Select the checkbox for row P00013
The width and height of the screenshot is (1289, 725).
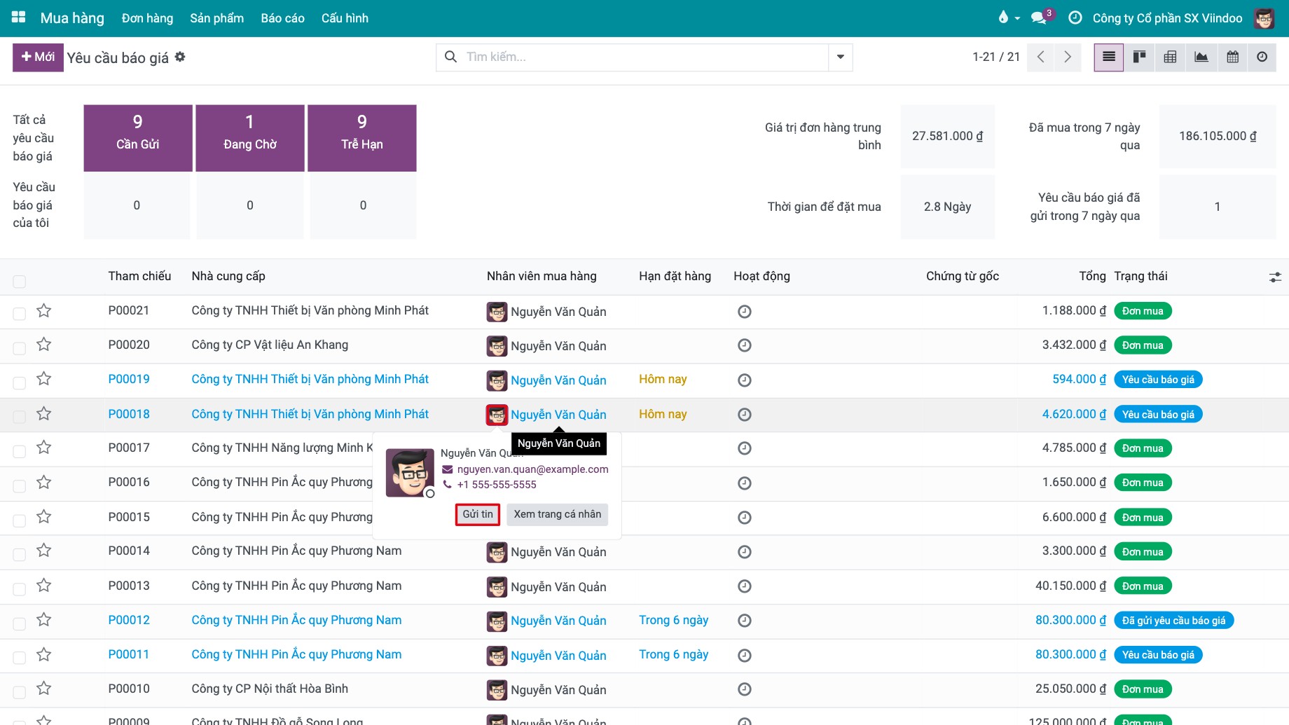(x=20, y=589)
